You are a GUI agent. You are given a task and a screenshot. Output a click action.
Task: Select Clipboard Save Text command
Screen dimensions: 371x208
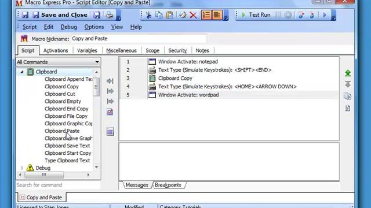(67, 146)
